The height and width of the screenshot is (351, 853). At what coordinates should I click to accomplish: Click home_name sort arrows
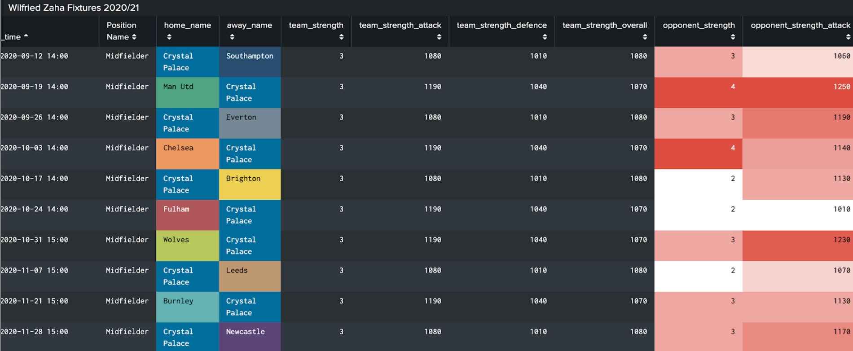click(x=169, y=37)
